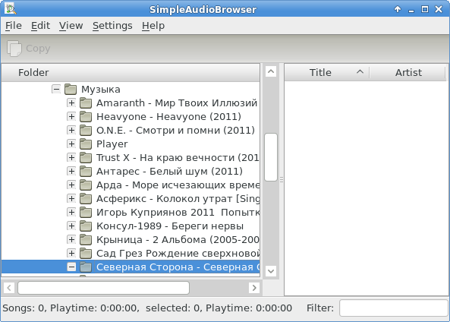Collapse the Музыка folder
The width and height of the screenshot is (450, 322).
point(56,89)
